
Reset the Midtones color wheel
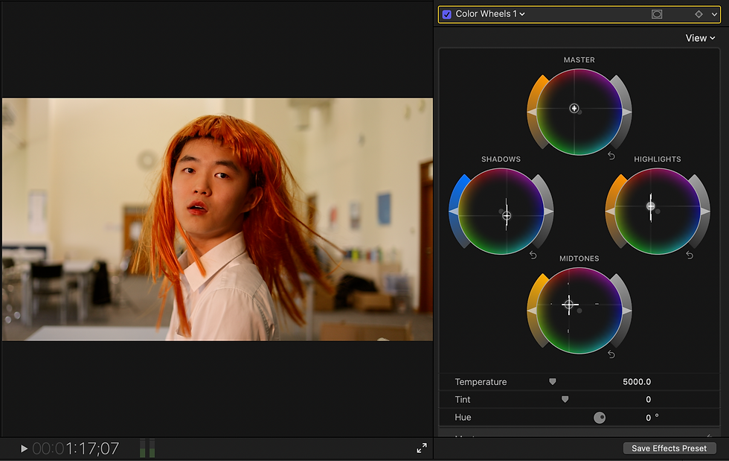click(x=611, y=355)
